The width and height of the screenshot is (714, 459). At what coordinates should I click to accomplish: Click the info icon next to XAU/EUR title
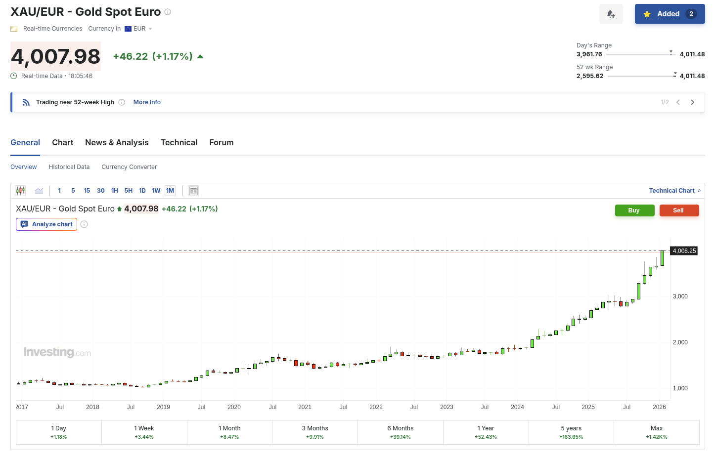168,12
